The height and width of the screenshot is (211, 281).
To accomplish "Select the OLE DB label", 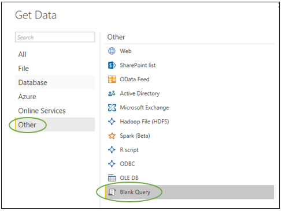I will (129, 178).
